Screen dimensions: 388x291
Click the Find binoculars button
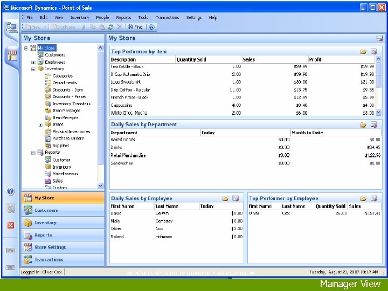click(135, 27)
